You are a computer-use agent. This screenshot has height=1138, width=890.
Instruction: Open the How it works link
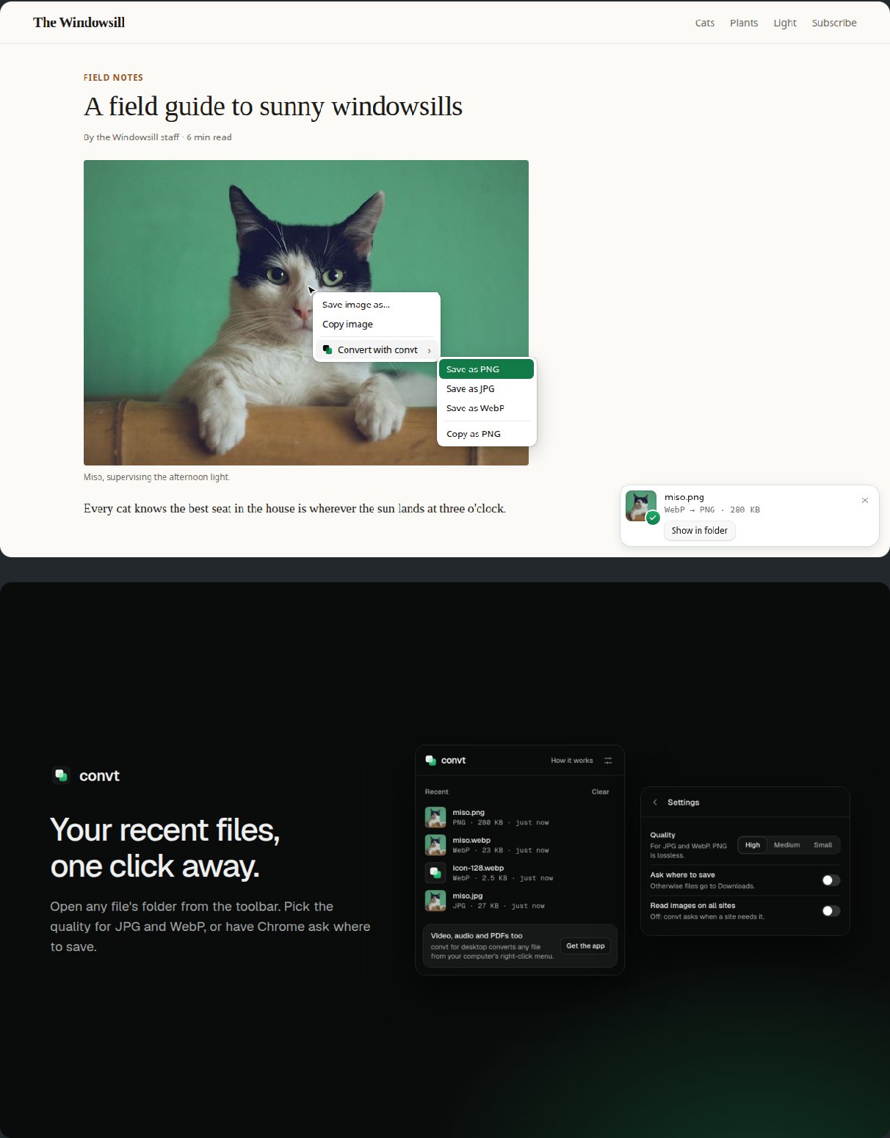tap(572, 761)
